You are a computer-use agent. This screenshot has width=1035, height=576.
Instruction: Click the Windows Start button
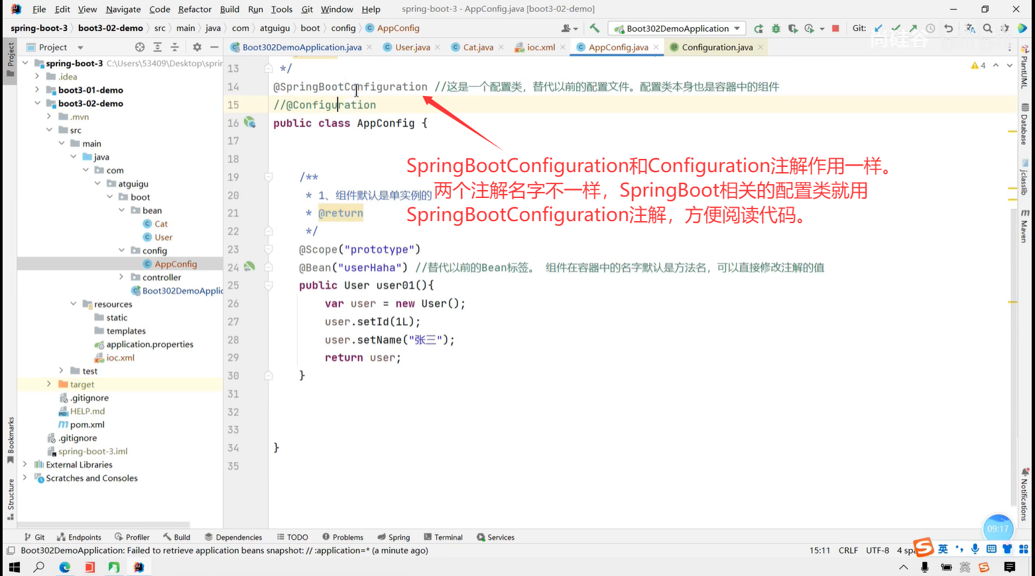tap(14, 567)
